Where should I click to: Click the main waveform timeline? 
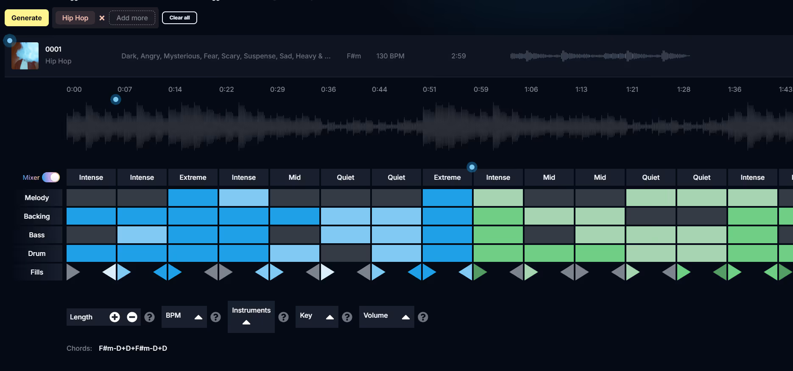tap(429, 126)
